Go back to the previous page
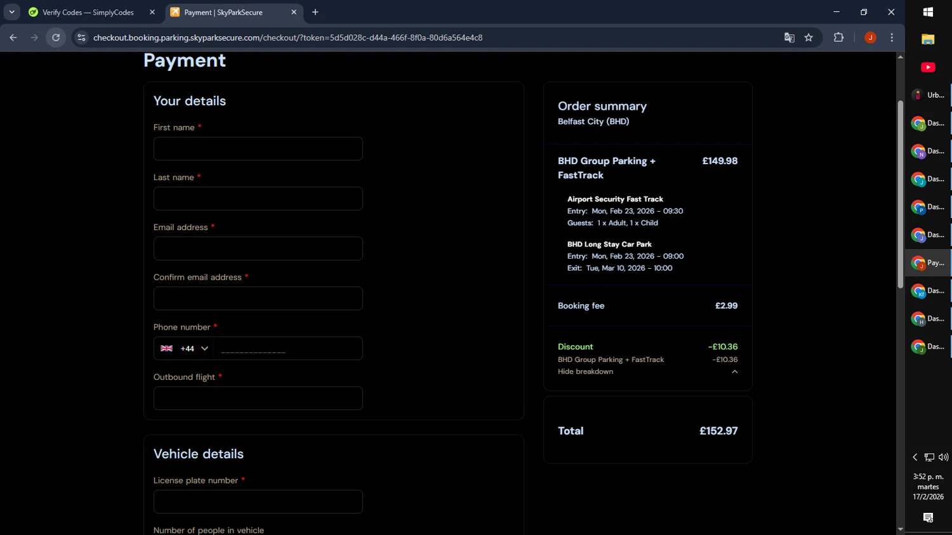This screenshot has width=952, height=535. [x=13, y=37]
